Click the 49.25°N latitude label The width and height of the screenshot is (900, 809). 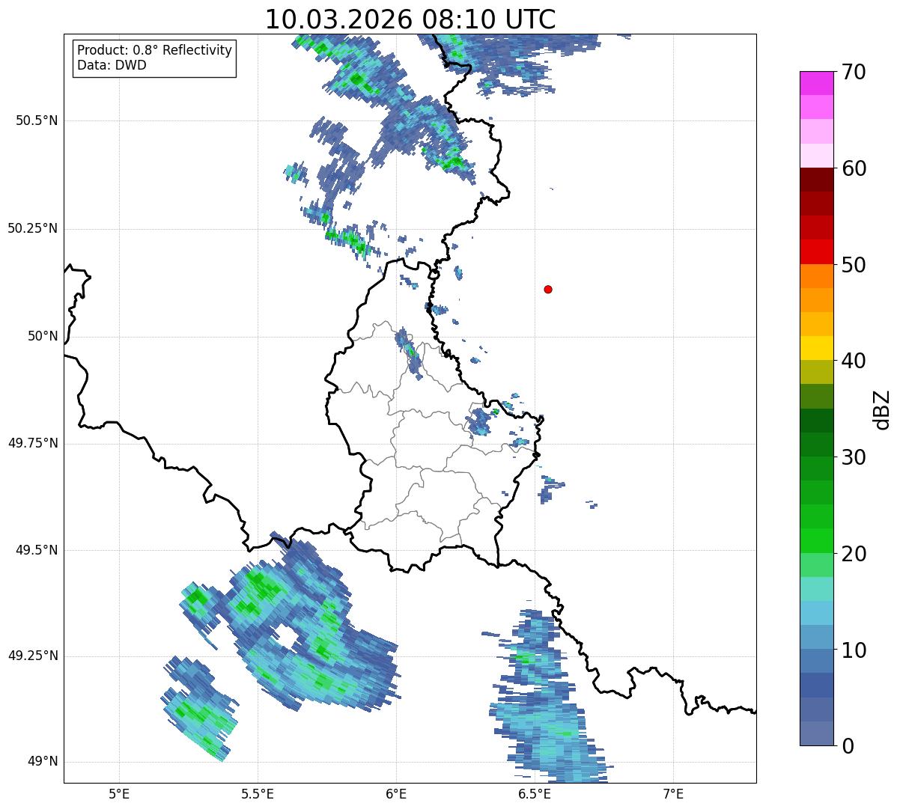point(33,656)
